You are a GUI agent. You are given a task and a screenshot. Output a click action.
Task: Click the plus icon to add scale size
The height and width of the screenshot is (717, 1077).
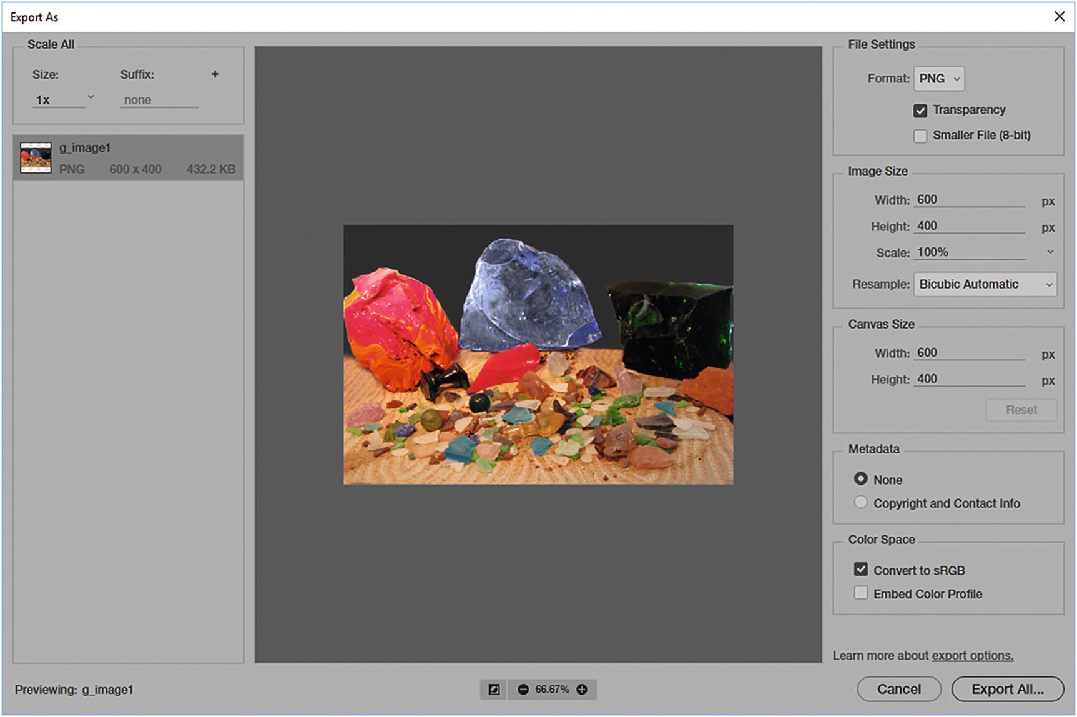coord(215,74)
